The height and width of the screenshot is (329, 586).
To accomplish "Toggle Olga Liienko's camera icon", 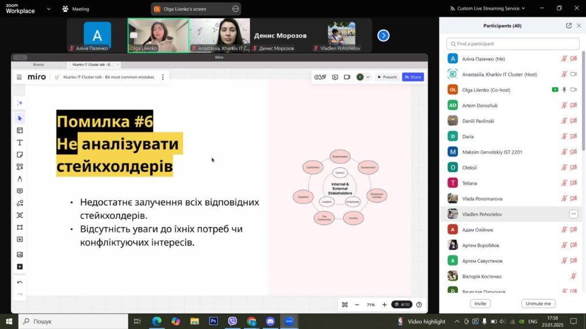I will point(573,90).
